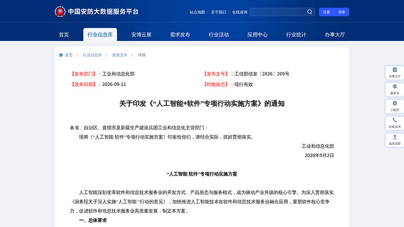This screenshot has width=404, height=227.
Task: Click the 【时效状态】 label
Action: point(216,84)
